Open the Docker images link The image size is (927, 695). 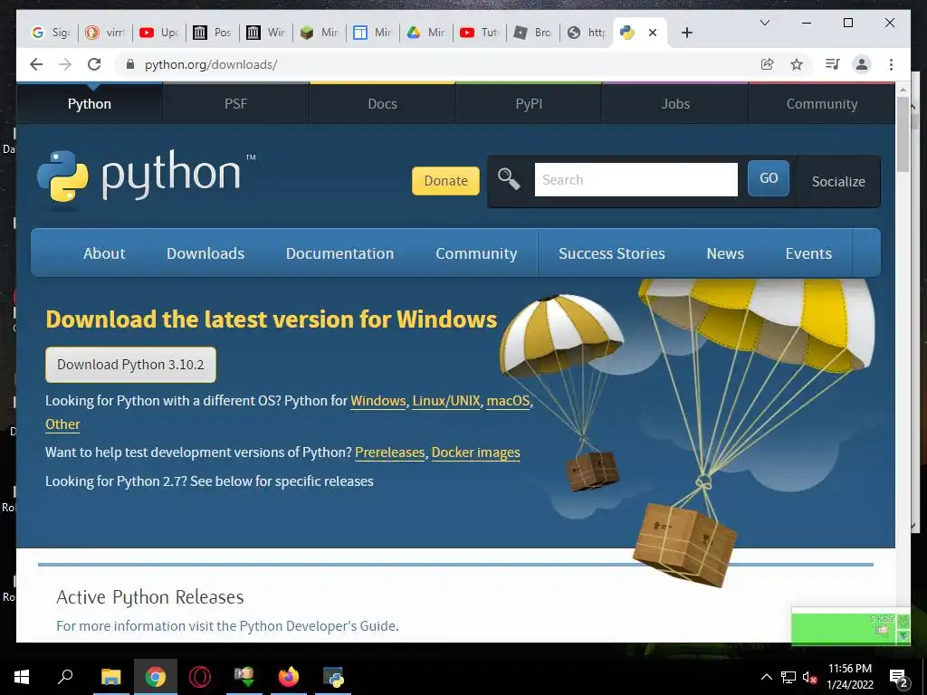tap(476, 452)
